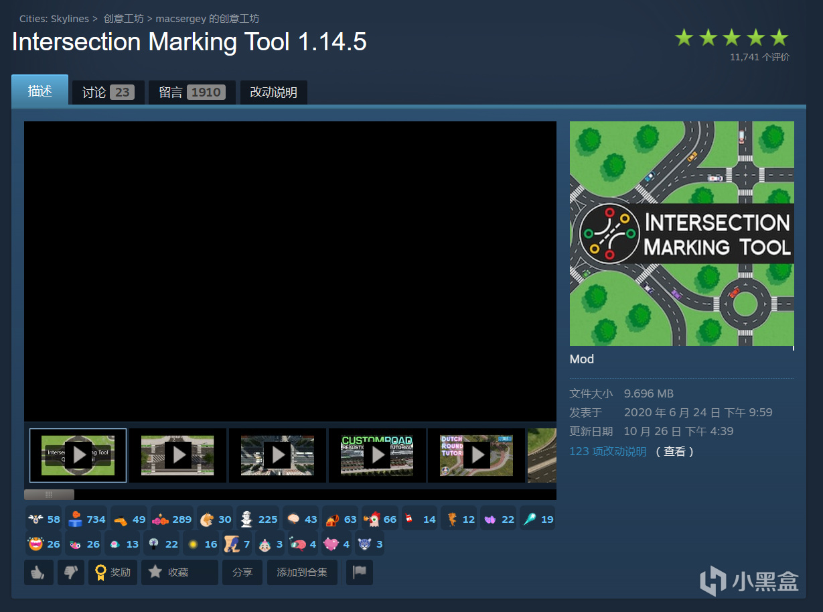Click the （查看） link

coord(674,452)
